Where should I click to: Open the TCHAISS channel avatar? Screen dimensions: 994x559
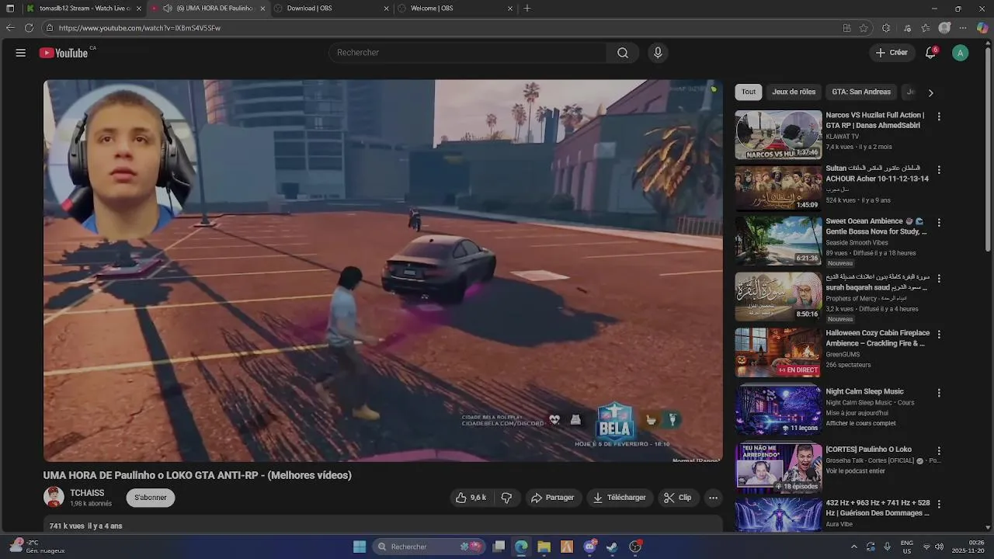point(54,498)
